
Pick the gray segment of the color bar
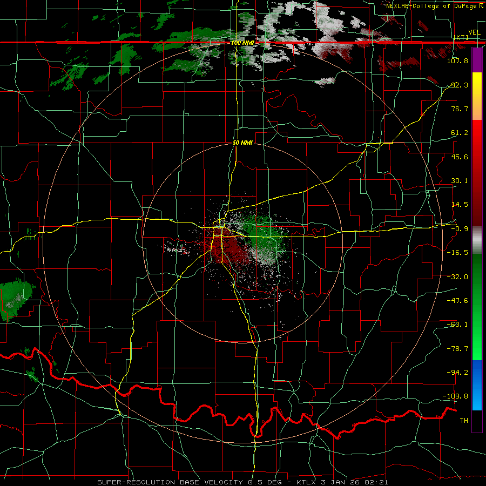click(x=477, y=240)
